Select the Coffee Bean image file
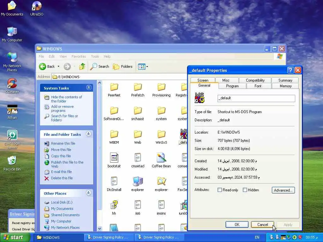This screenshot has height=242, width=323. pyautogui.click(x=161, y=160)
